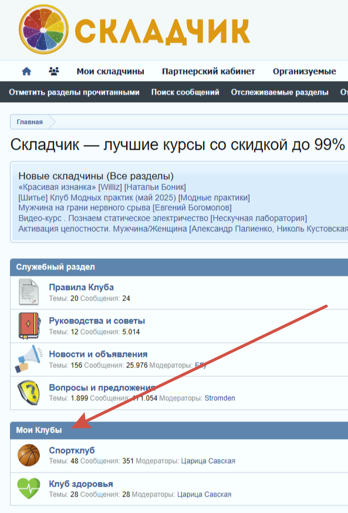Click the red notebook Руководства icon
348x513 pixels.
point(29,326)
